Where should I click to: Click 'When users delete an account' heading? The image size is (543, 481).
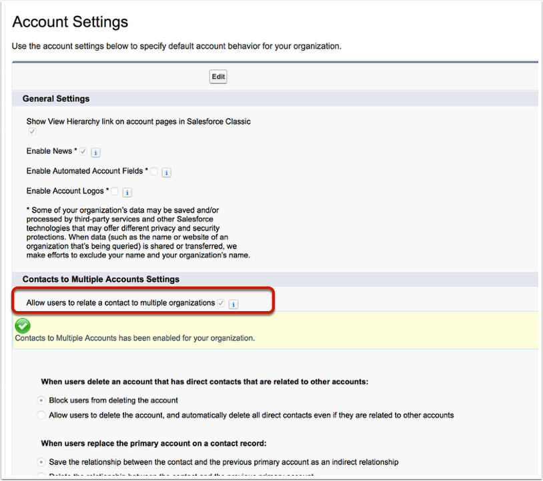coord(205,382)
